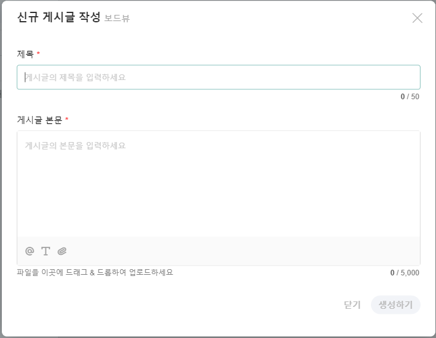The height and width of the screenshot is (338, 436).
Task: Click the 제목 field label
Action: [x=25, y=55]
